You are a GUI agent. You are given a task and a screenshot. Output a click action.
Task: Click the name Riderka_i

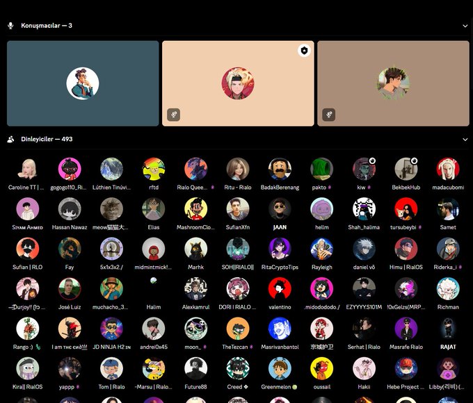coord(445,268)
